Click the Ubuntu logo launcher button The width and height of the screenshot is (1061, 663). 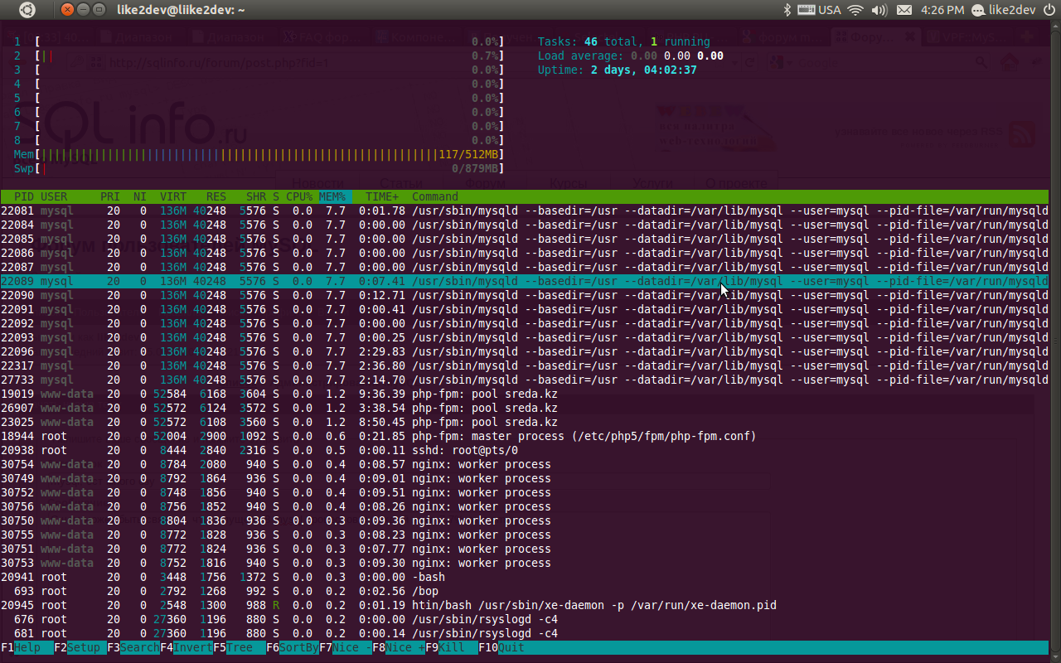(27, 10)
